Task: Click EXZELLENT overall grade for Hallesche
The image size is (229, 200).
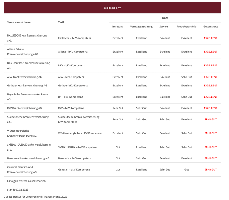Action: pos(210,38)
